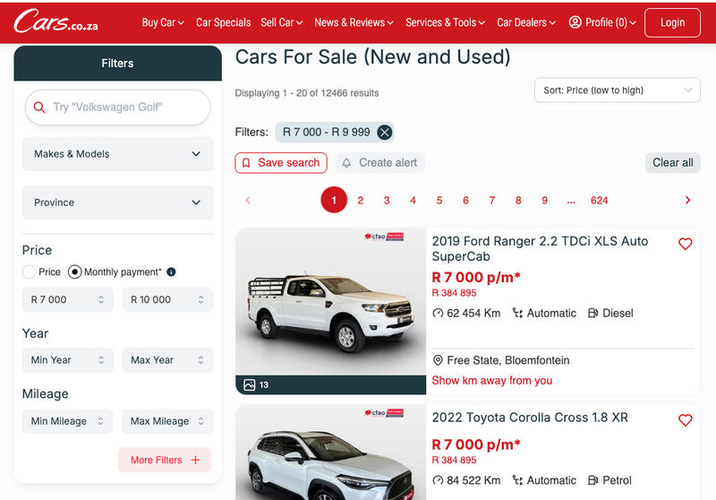The width and height of the screenshot is (716, 500).
Task: Open the Sell Car menu
Action: [x=282, y=22]
